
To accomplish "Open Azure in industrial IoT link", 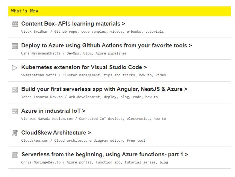I will [53, 111].
